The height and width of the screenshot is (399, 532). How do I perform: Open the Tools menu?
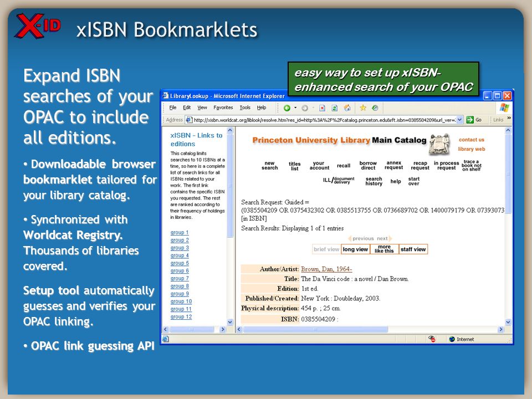click(x=245, y=108)
